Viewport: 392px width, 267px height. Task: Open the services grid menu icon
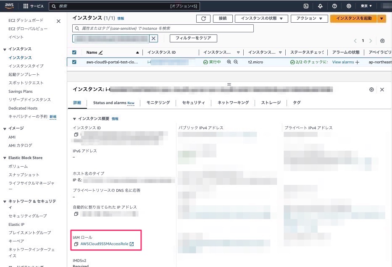coord(26,6)
